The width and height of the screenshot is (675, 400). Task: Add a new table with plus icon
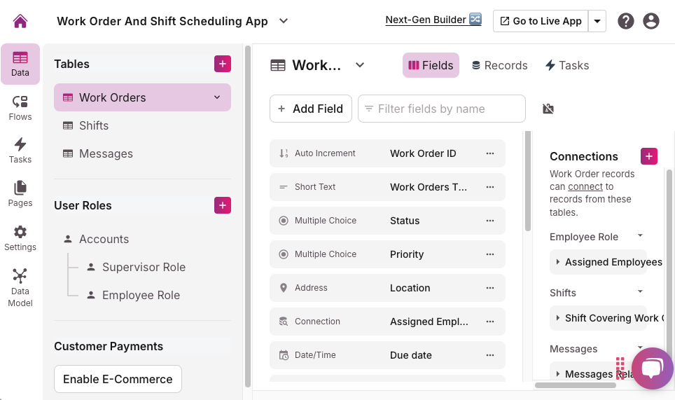(x=223, y=64)
